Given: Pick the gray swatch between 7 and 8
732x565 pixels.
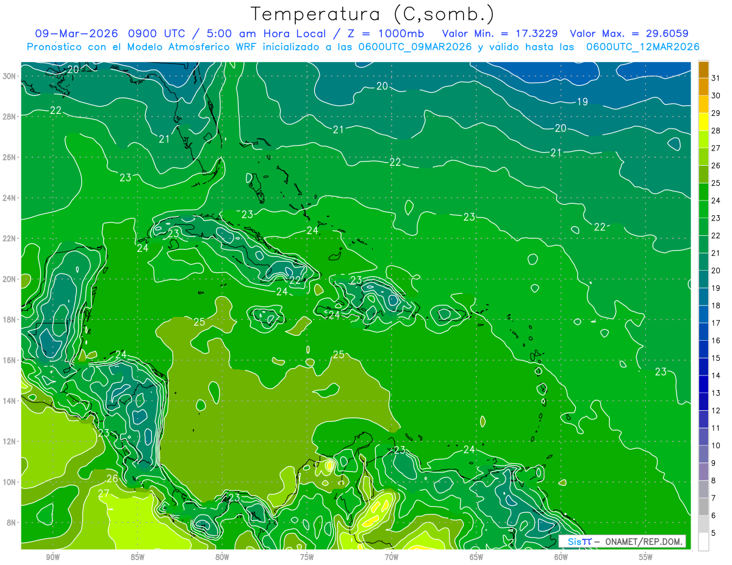Looking at the screenshot, I should [x=703, y=489].
